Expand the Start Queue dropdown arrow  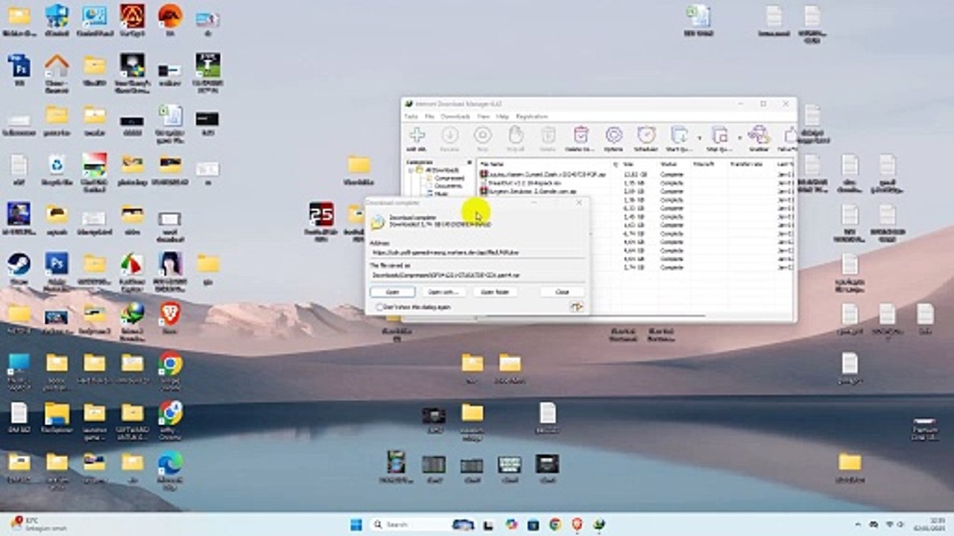[699, 137]
